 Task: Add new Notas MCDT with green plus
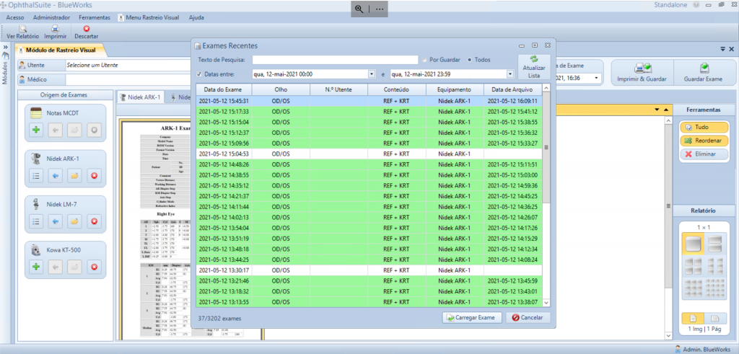(36, 130)
